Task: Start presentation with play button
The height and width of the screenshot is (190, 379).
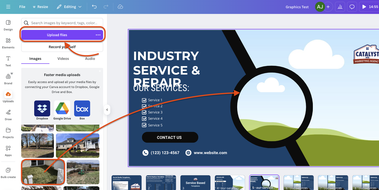Action: 370,7
